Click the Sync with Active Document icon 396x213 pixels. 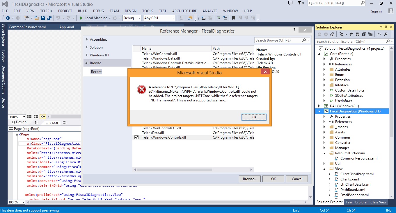[x=351, y=34]
